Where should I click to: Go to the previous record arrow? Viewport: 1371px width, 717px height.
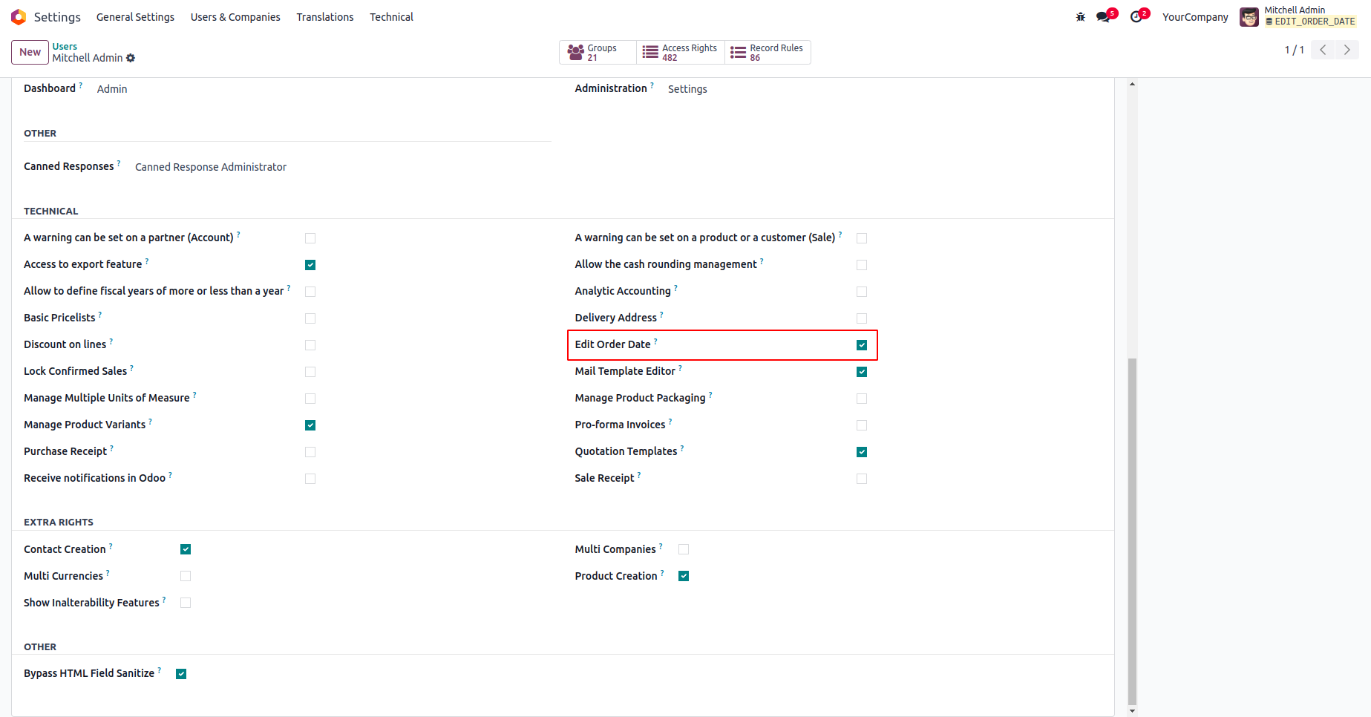1323,50
